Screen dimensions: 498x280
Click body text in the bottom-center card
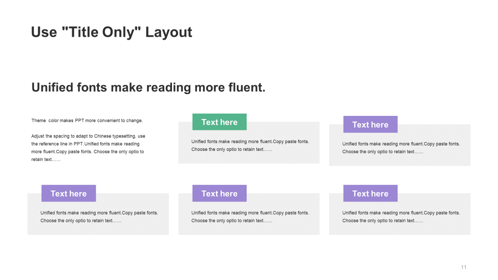pyautogui.click(x=250, y=217)
